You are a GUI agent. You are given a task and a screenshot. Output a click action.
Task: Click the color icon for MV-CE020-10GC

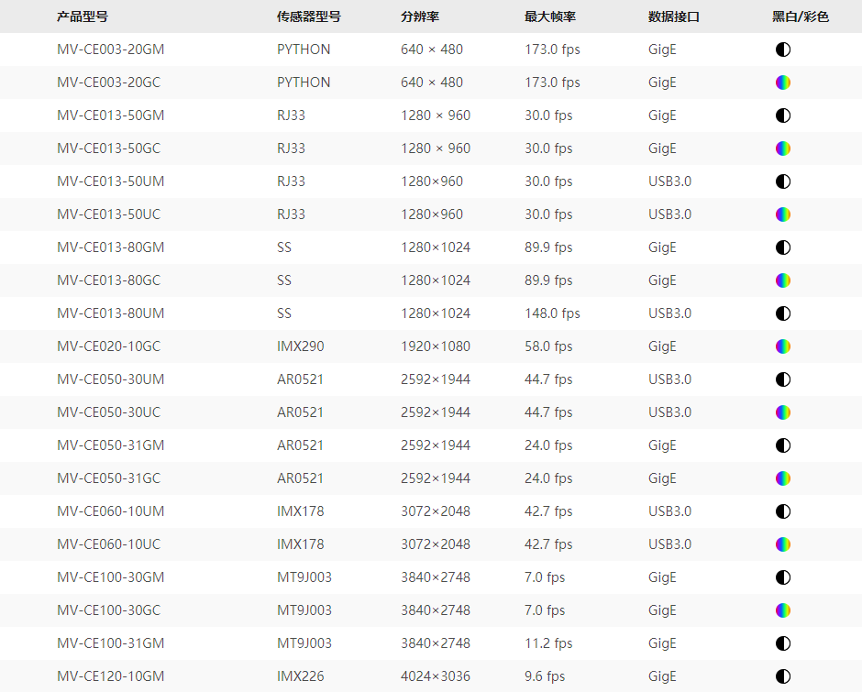click(782, 346)
